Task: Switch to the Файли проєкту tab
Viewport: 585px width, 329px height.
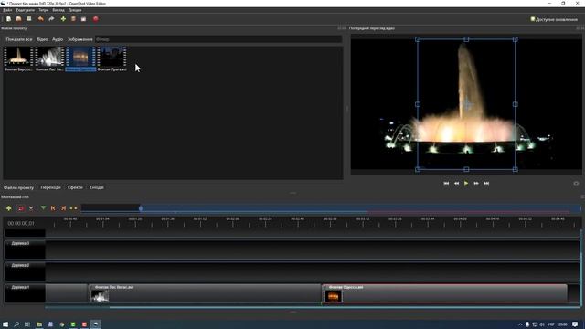Action: [18, 187]
